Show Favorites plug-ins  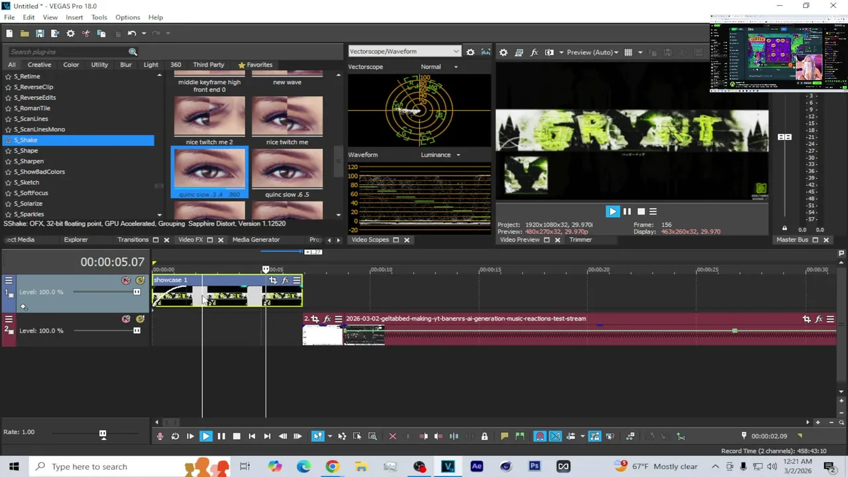pos(255,65)
